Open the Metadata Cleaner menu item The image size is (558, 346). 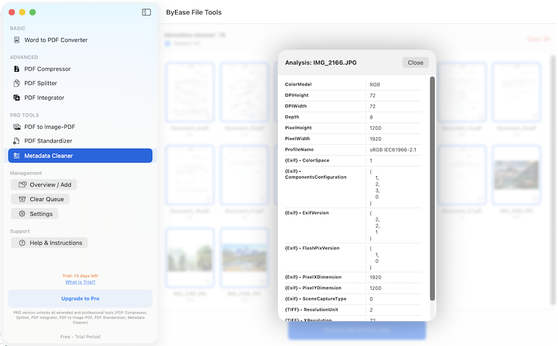pos(80,155)
